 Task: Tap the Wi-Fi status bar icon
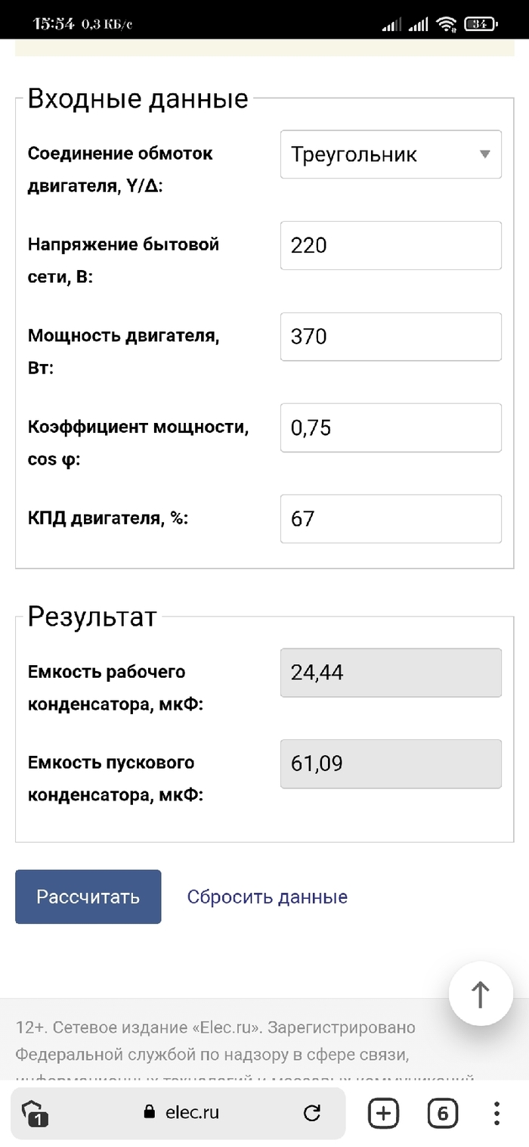(x=447, y=24)
